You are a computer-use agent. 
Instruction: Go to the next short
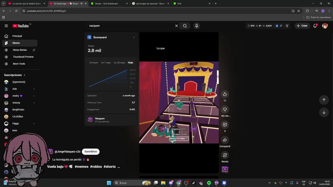pyautogui.click(x=324, y=112)
